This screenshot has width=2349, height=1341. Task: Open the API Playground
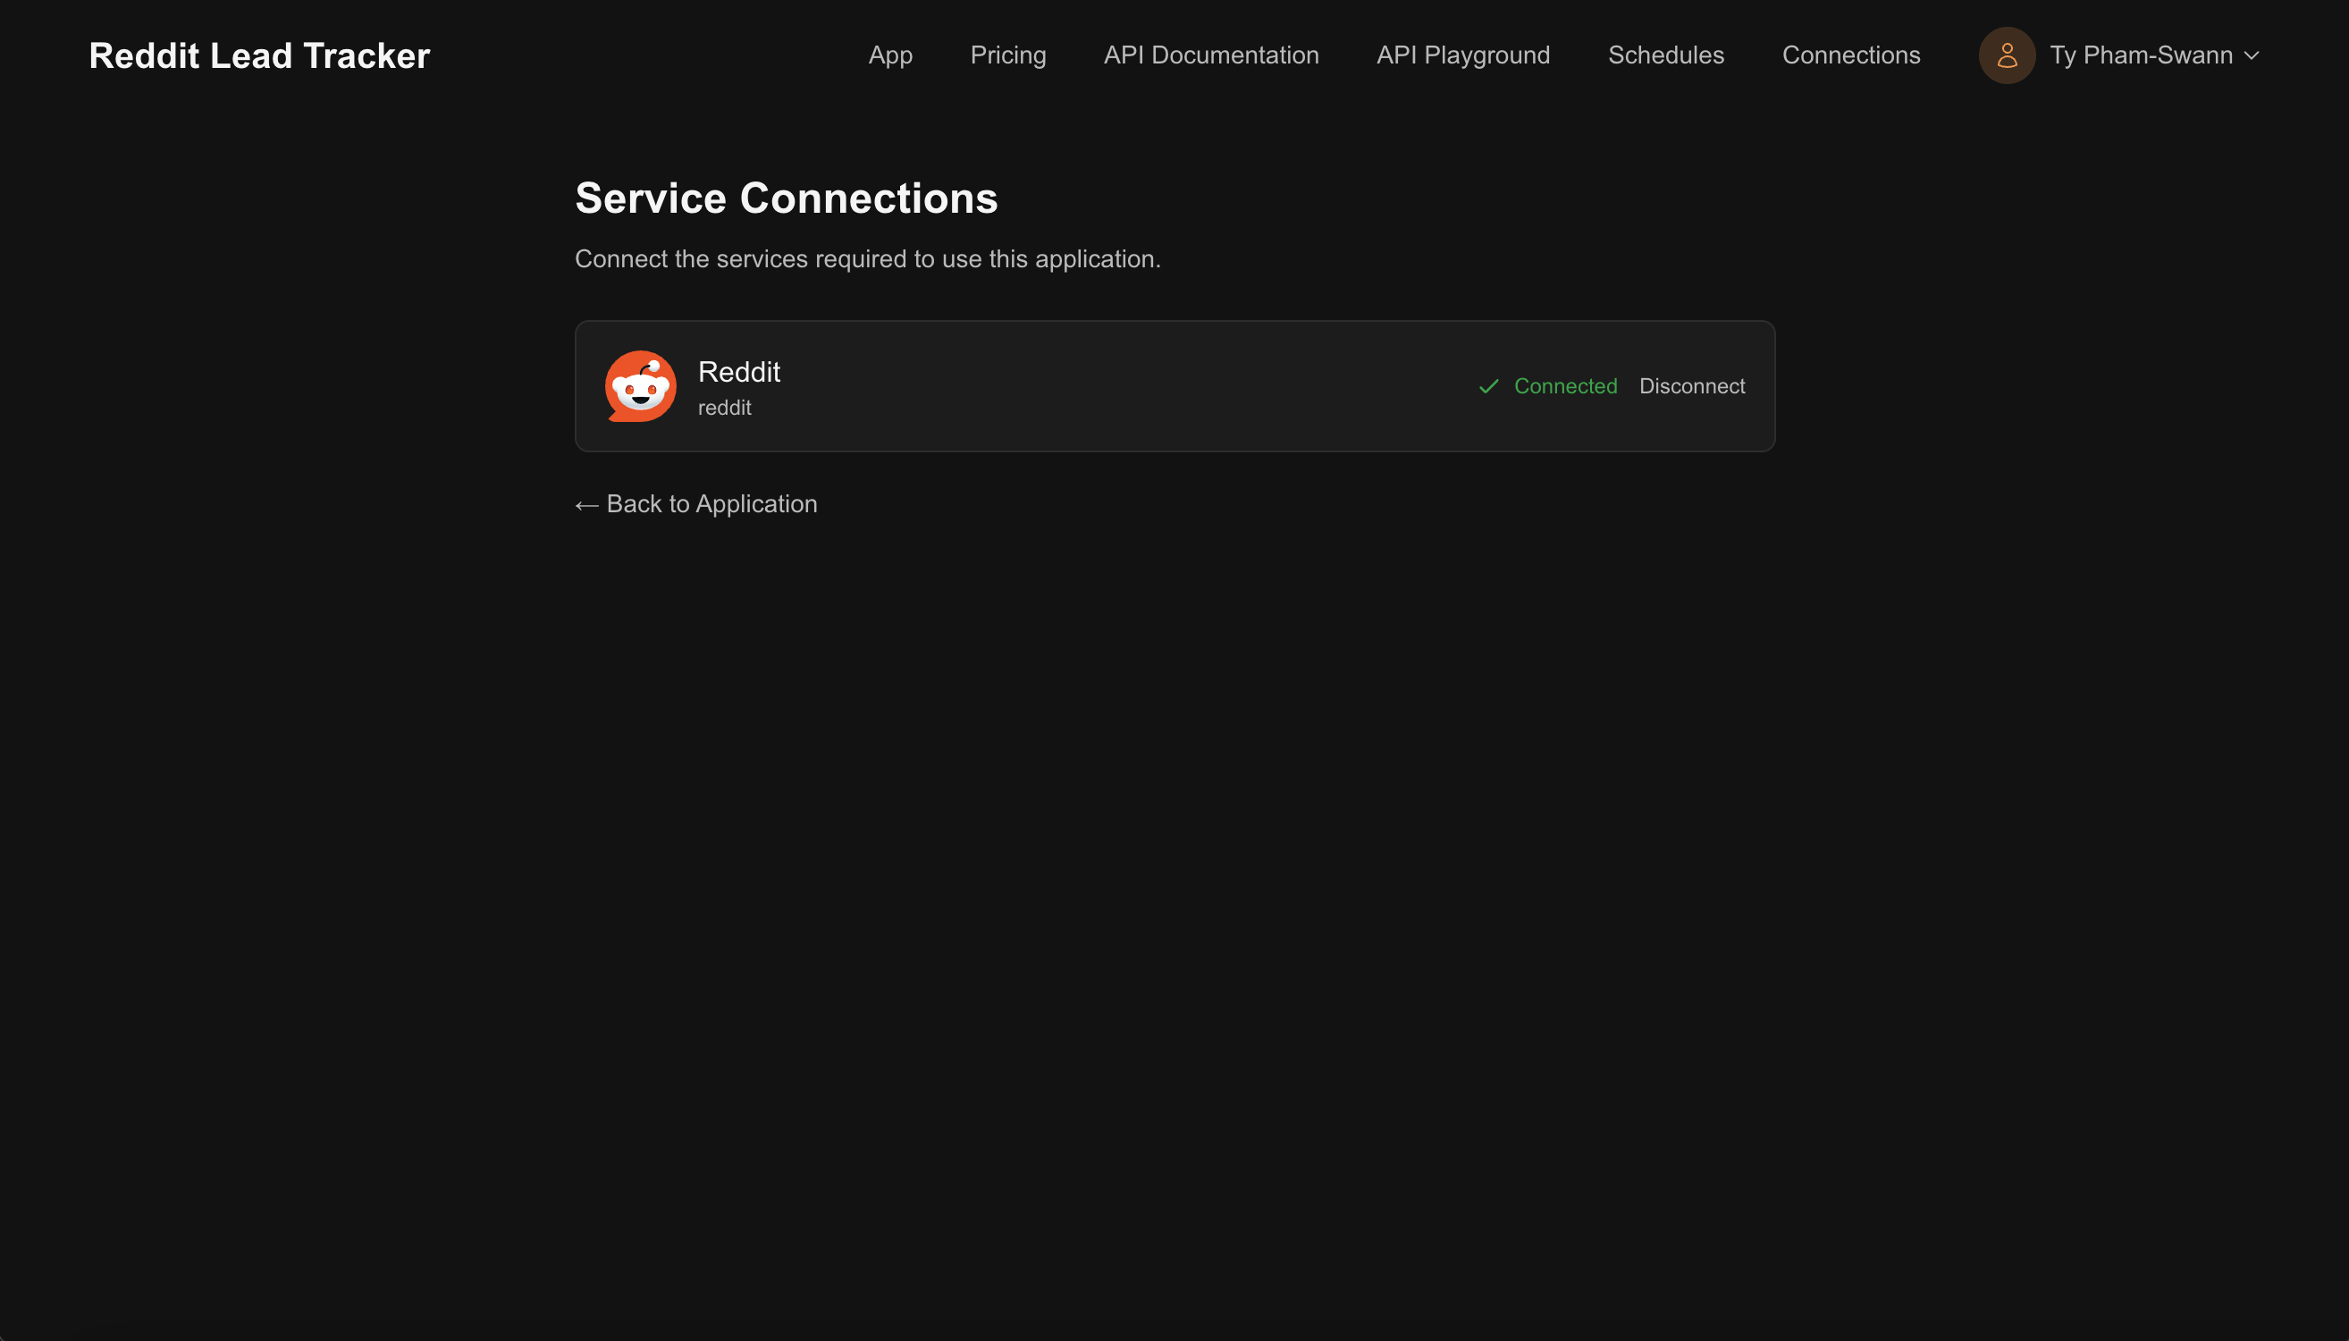(x=1461, y=55)
